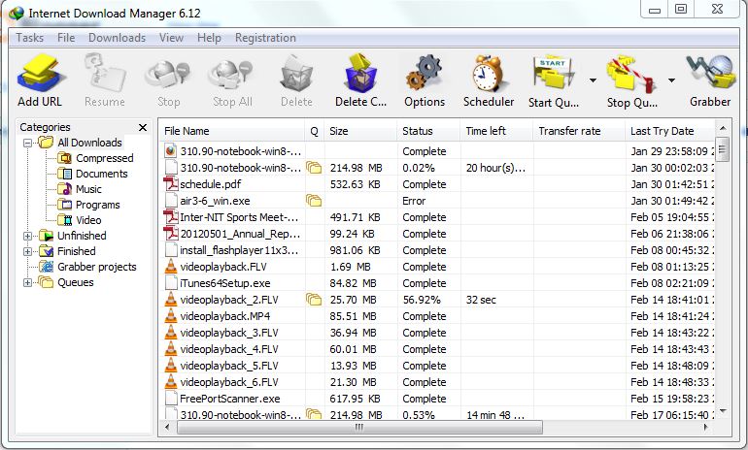Select the Video category
This screenshot has width=748, height=450.
(x=88, y=220)
